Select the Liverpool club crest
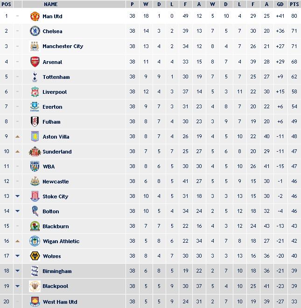 point(35,92)
